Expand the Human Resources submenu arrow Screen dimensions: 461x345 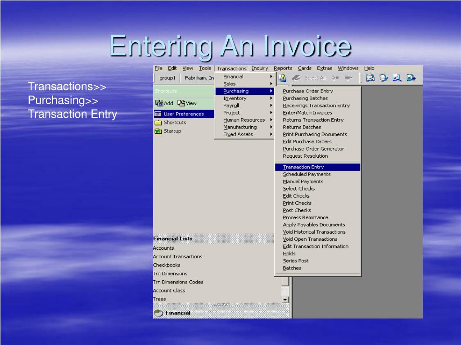(x=271, y=119)
